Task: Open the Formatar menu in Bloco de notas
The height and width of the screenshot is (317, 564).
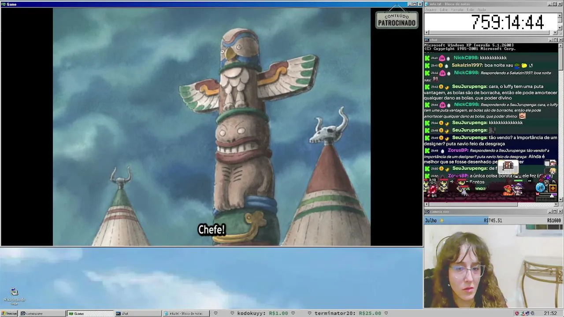Action: click(x=457, y=10)
